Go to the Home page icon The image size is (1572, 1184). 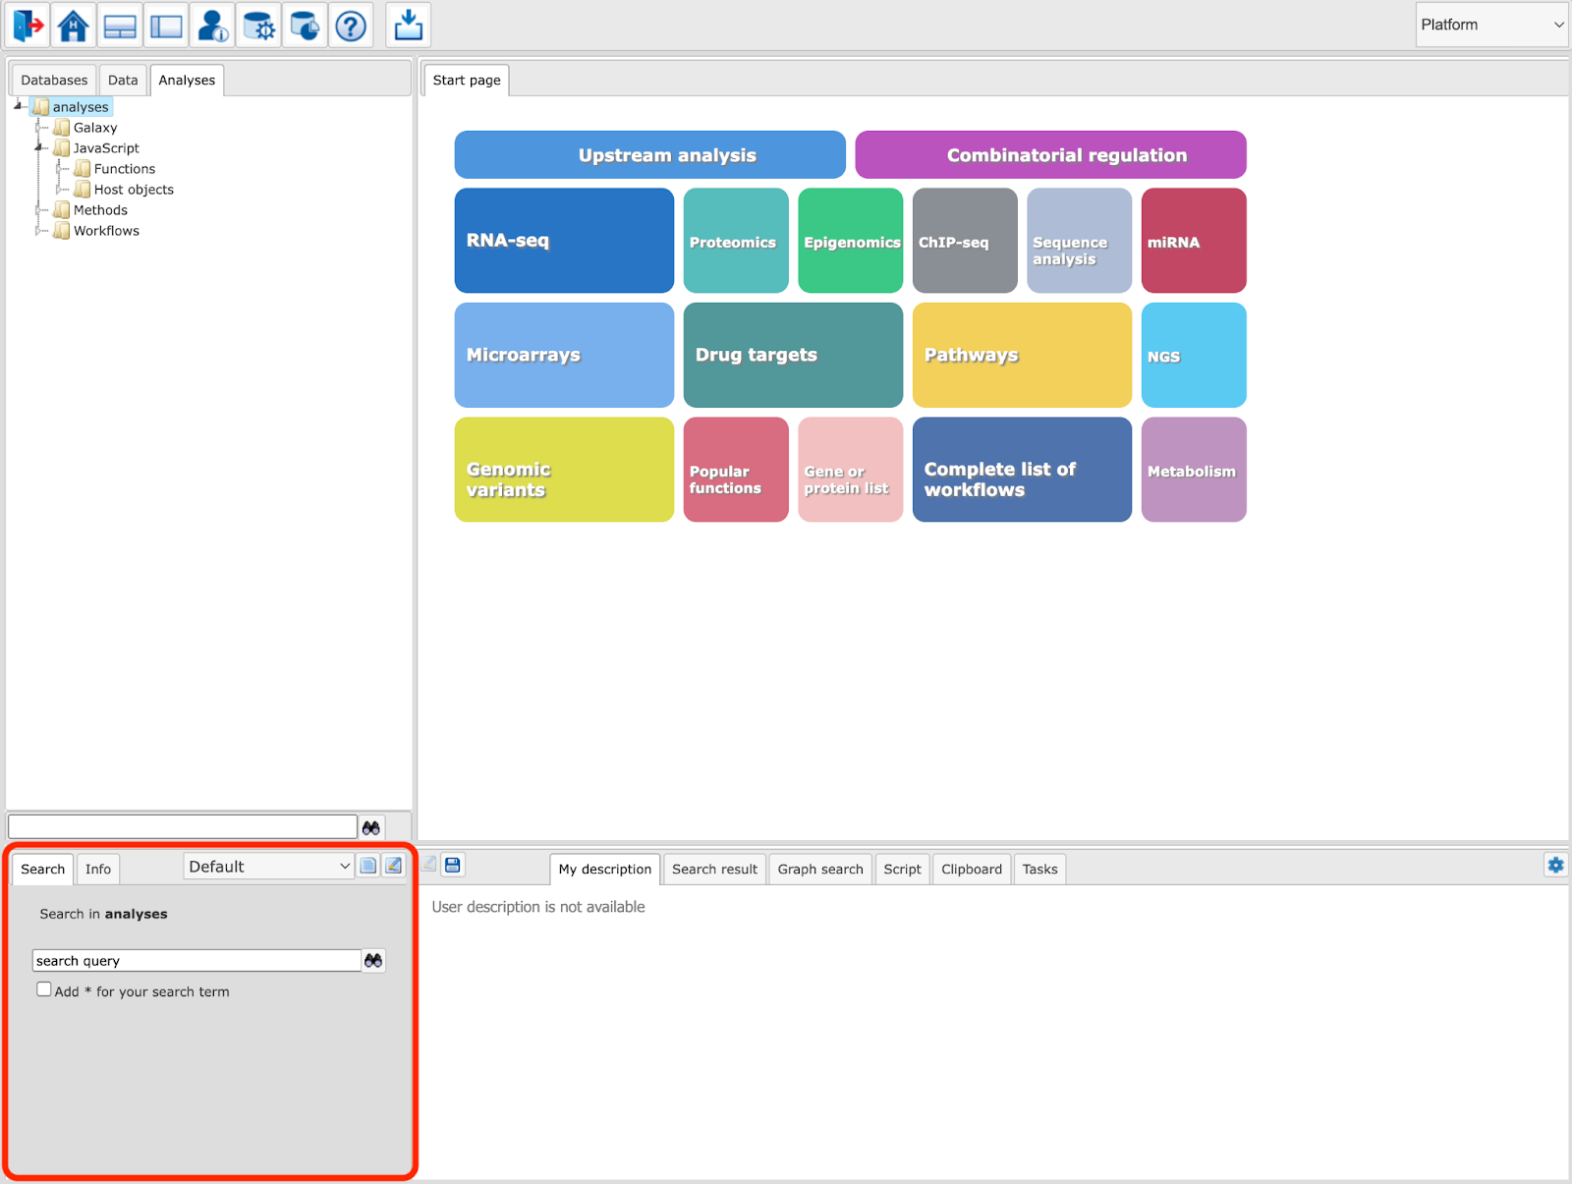click(x=74, y=26)
